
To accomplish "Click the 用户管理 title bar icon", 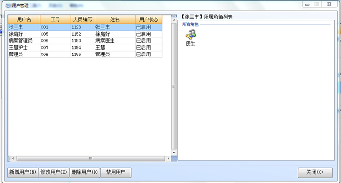I will pos(8,6).
